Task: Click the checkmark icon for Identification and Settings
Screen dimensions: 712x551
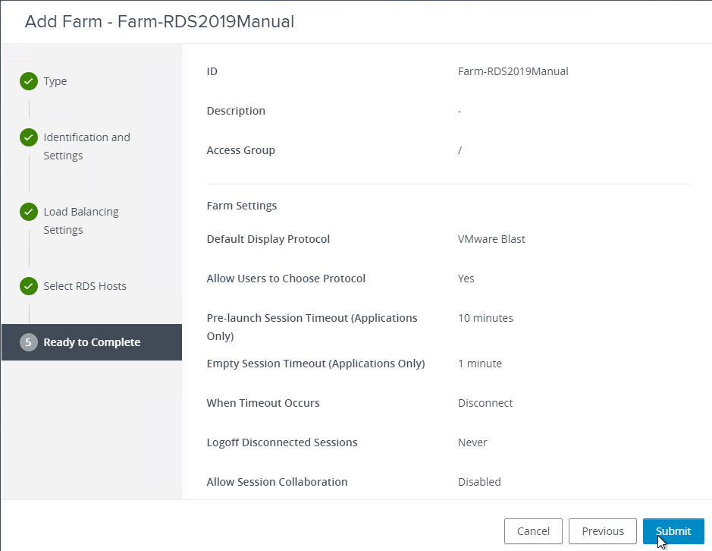Action: tap(29, 137)
